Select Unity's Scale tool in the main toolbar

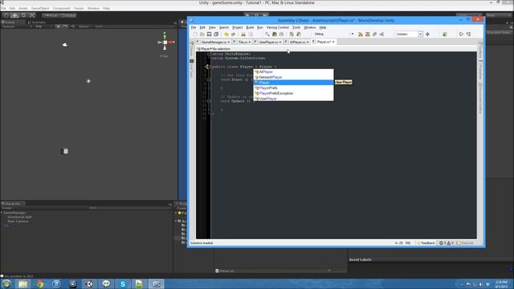[x=32, y=15]
